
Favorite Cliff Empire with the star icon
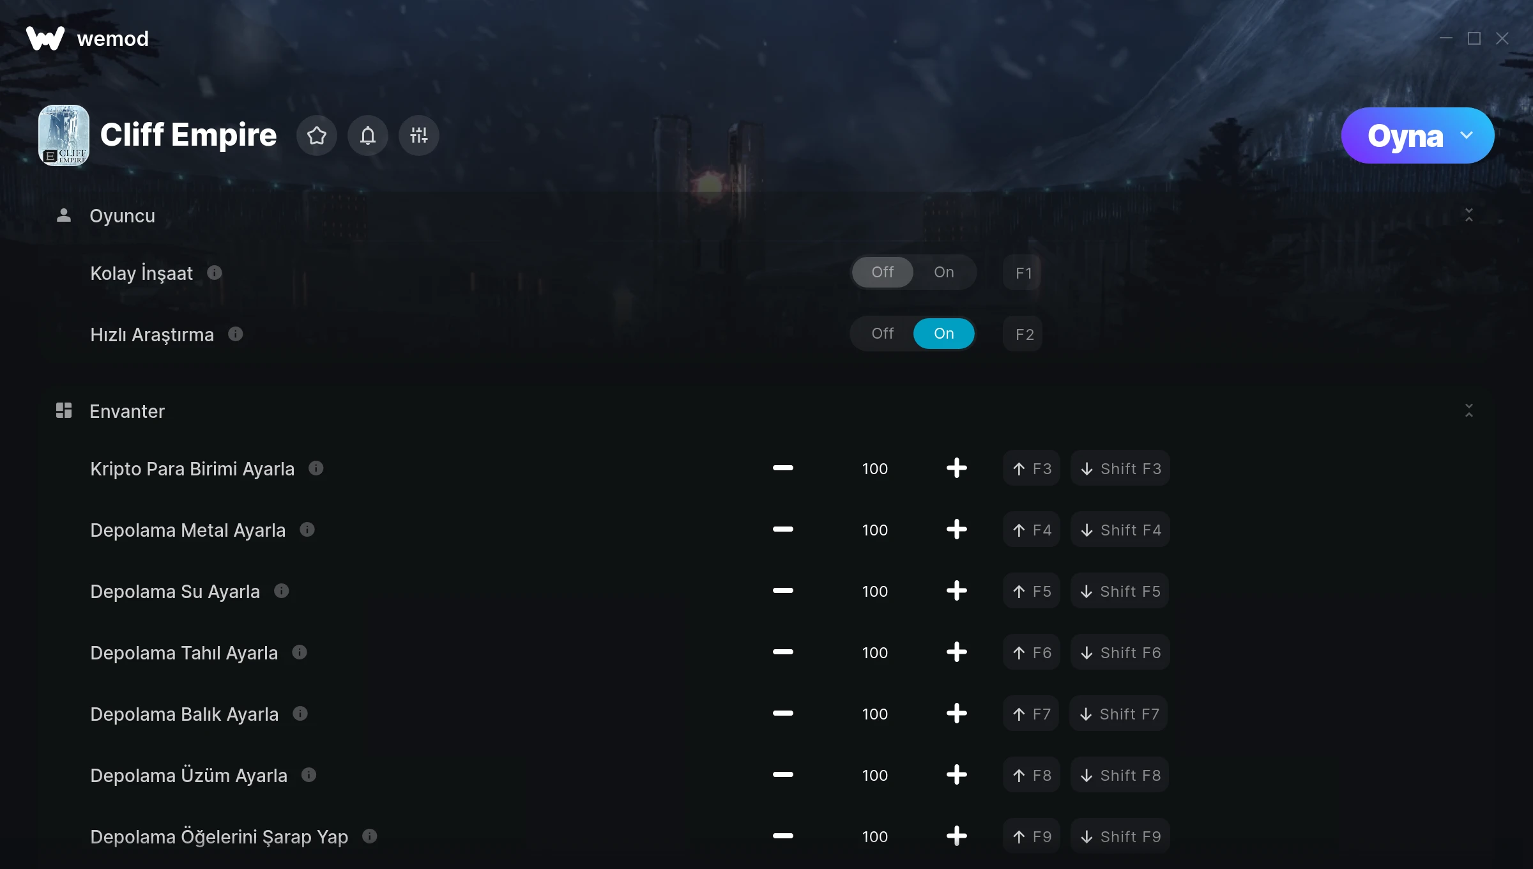pos(317,135)
